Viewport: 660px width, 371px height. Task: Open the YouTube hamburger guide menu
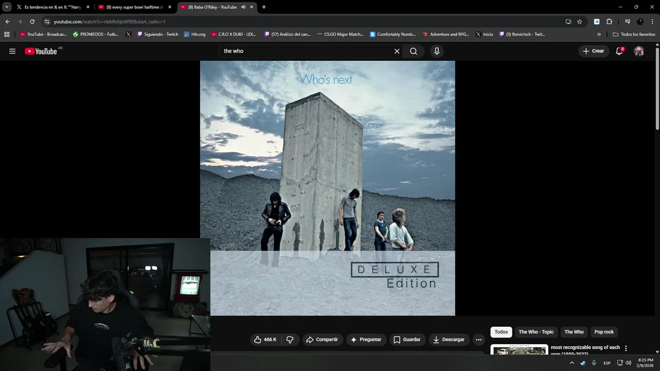coord(12,51)
